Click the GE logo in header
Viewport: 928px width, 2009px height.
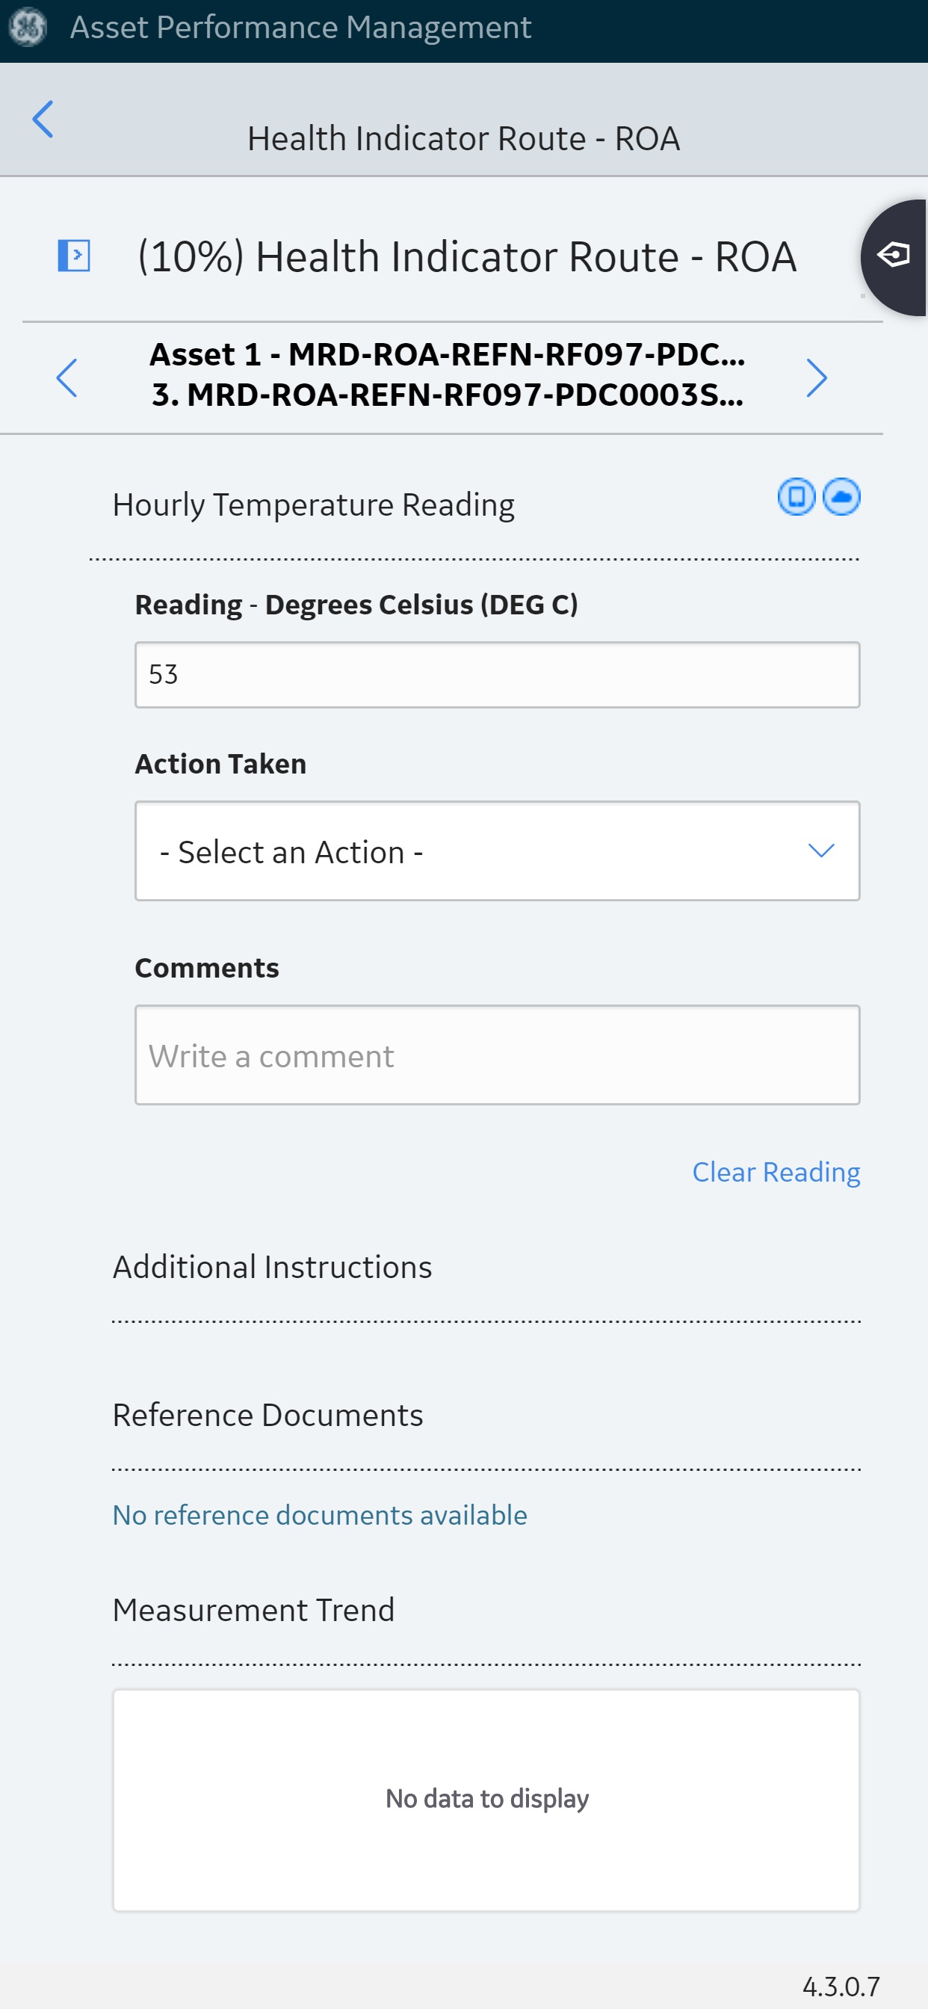28,28
